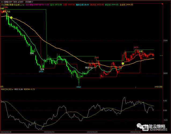This screenshot has height=134, width=171.
Task: Click the 做多为主 signal label
Action: 89,68
